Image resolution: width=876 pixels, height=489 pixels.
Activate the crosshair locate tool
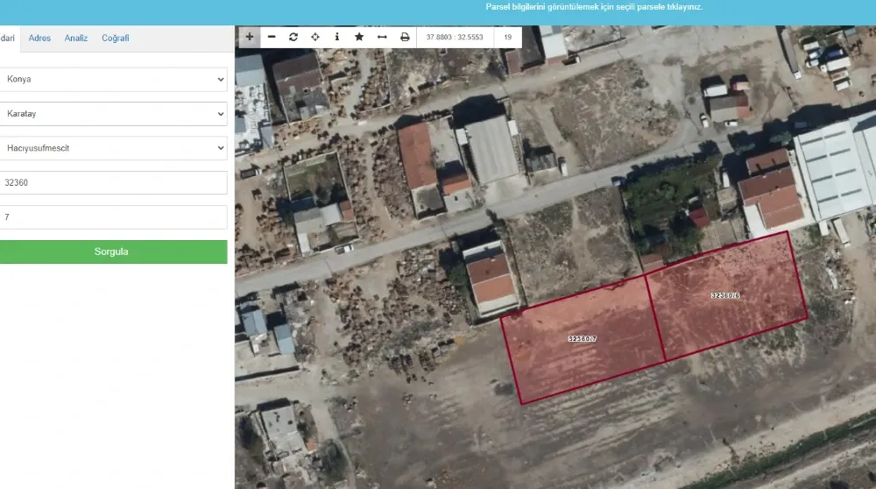[315, 37]
